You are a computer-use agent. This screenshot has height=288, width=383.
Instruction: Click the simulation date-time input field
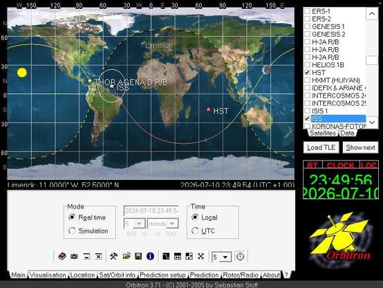tap(151, 210)
